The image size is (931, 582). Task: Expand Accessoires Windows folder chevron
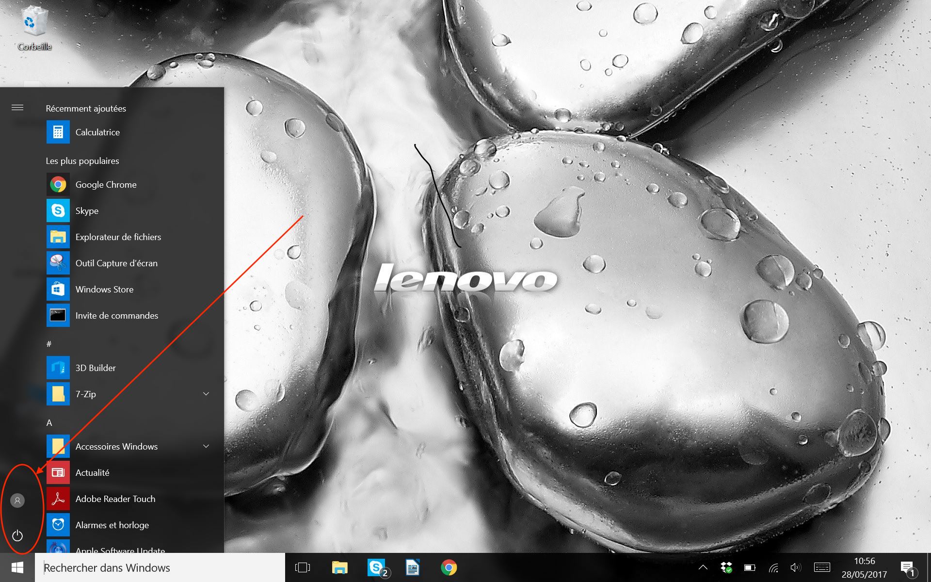point(206,446)
